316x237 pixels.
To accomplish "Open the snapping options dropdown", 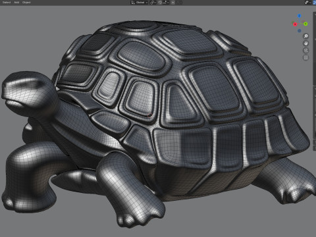I will pyautogui.click(x=166, y=3).
